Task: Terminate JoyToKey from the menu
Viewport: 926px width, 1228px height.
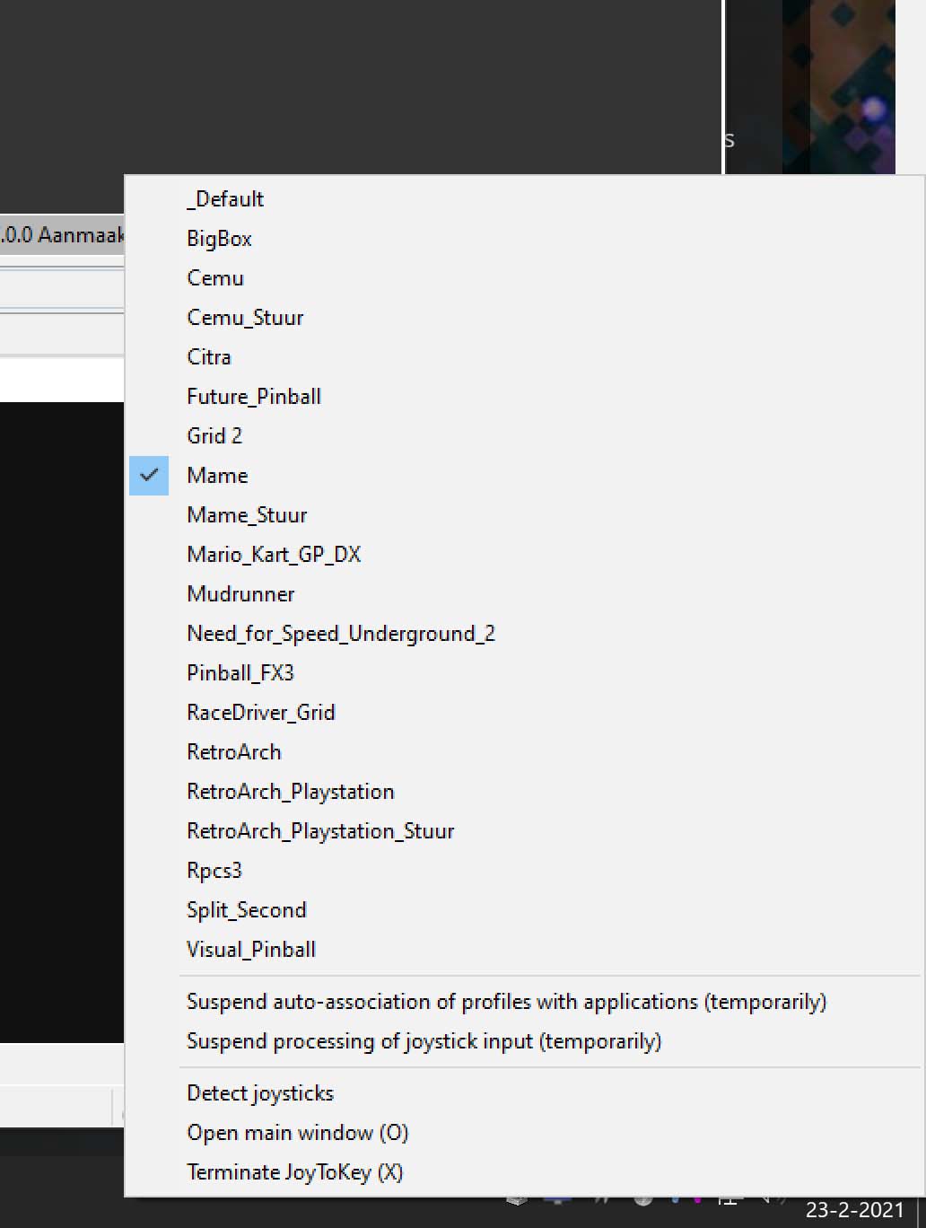Action: 524,1172
